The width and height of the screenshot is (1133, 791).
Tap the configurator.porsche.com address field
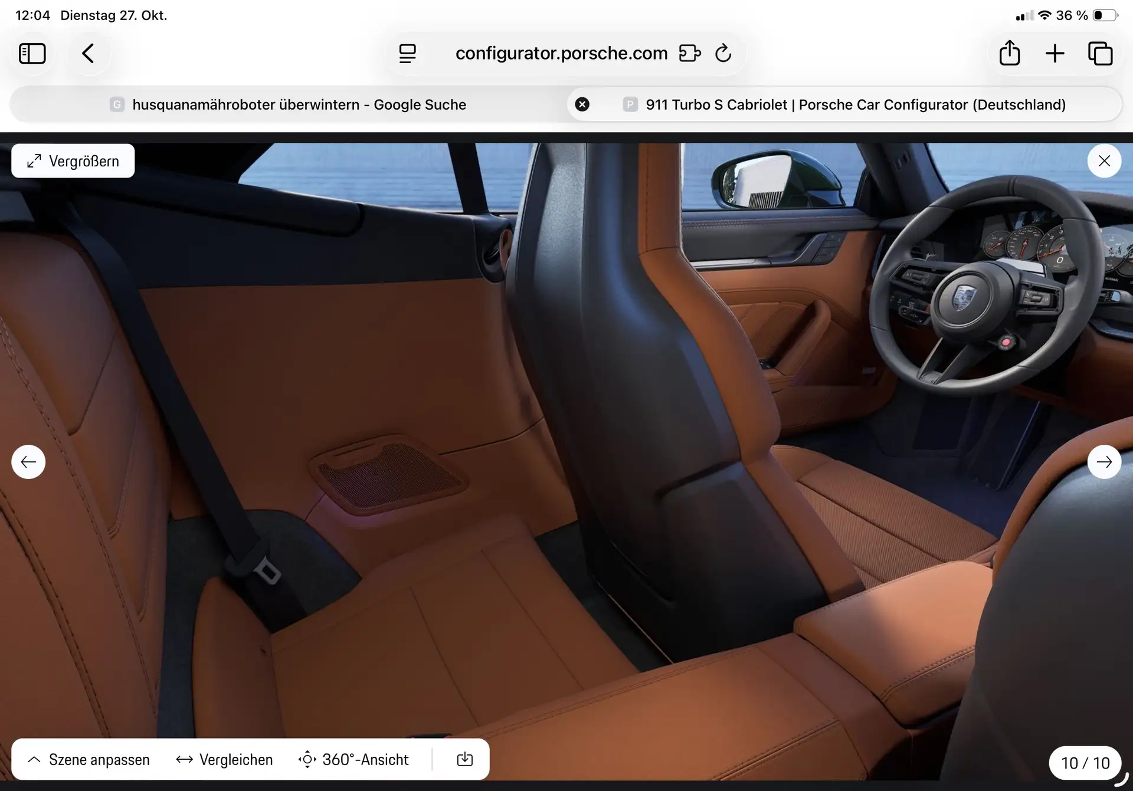pos(561,54)
